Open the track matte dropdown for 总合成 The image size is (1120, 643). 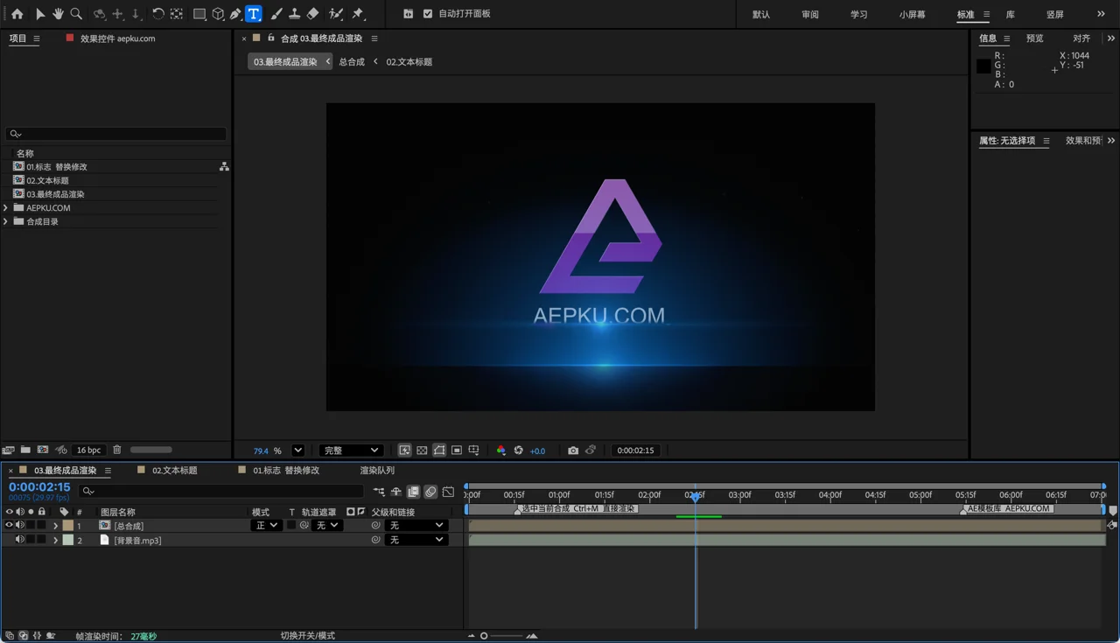click(x=327, y=526)
